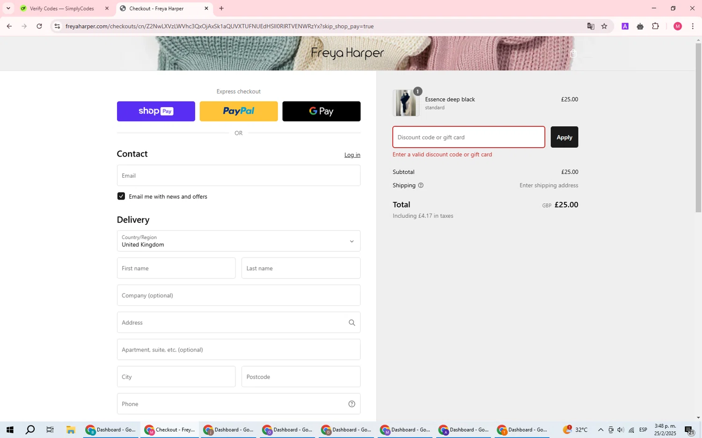The width and height of the screenshot is (702, 438).
Task: Click the Checkout Chrome window in taskbar
Action: point(170,430)
